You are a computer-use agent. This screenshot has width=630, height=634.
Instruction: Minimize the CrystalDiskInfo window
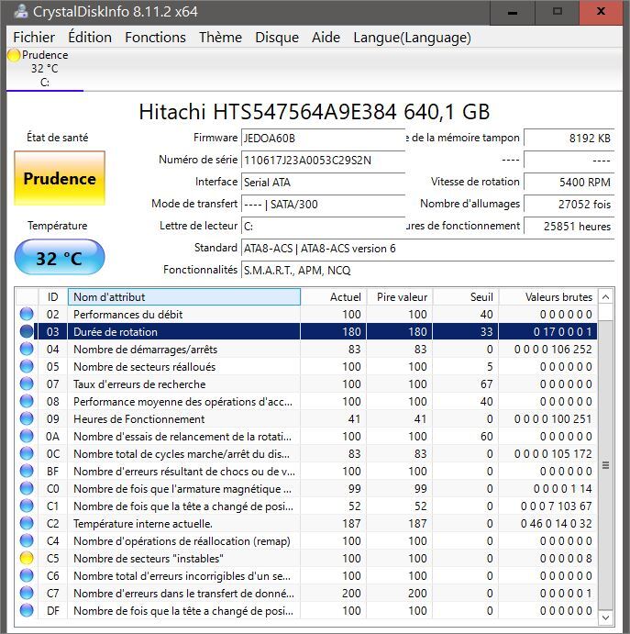[x=513, y=12]
